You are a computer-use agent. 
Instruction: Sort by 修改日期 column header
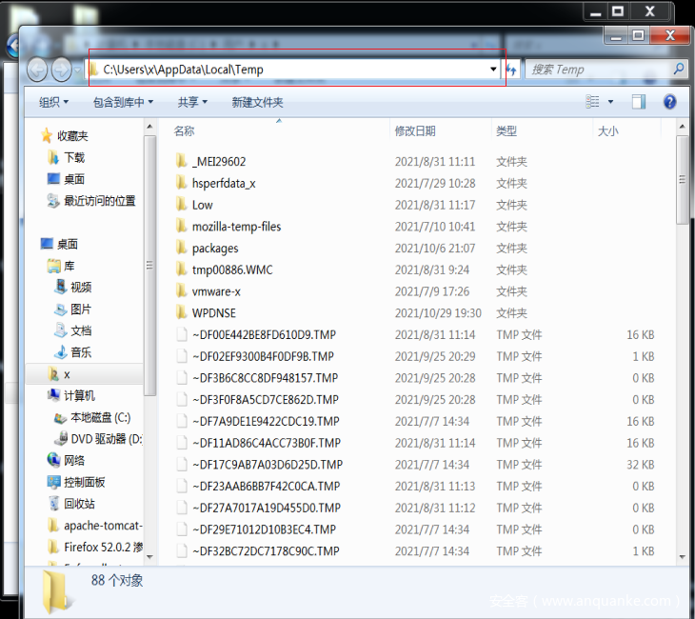[415, 131]
